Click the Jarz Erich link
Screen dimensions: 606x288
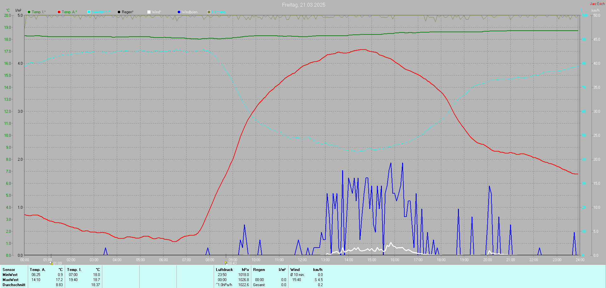[597, 4]
